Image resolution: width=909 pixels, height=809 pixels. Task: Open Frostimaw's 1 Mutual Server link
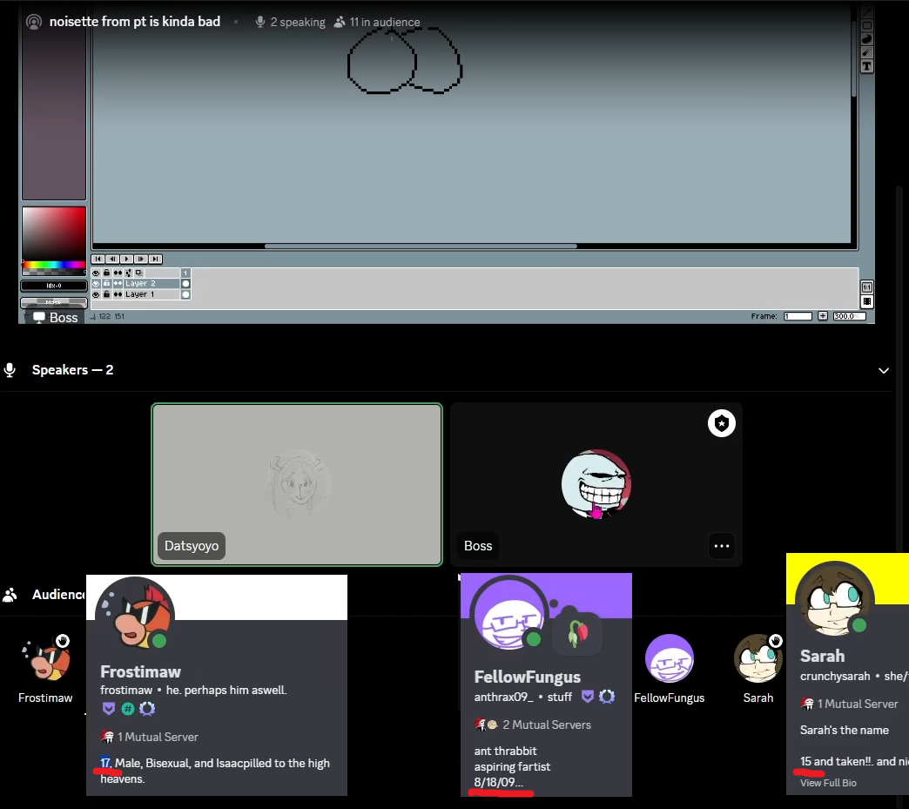click(150, 737)
